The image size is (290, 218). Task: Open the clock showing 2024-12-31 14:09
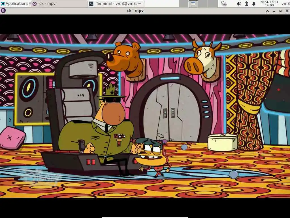coord(269,3)
